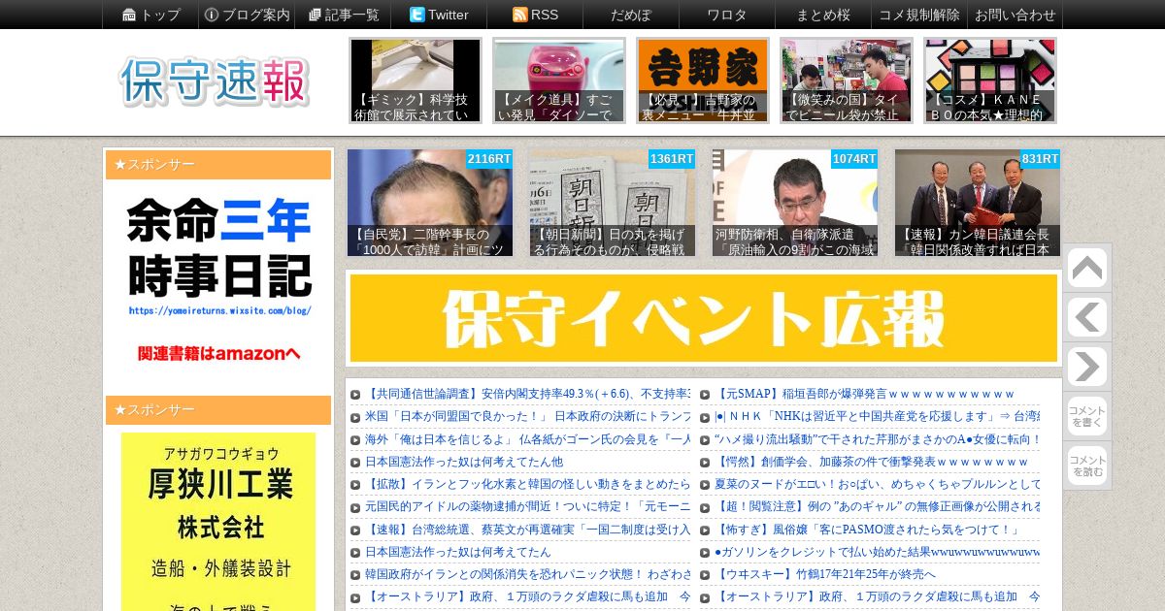Open ガソリンをクレジットで払い始めた headline
The height and width of the screenshot is (611, 1165).
click(878, 552)
